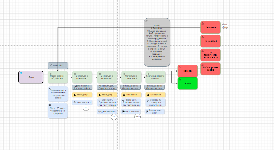Click the paperclip icon on the grey note
This screenshot has height=150, width=274.
(147, 21)
